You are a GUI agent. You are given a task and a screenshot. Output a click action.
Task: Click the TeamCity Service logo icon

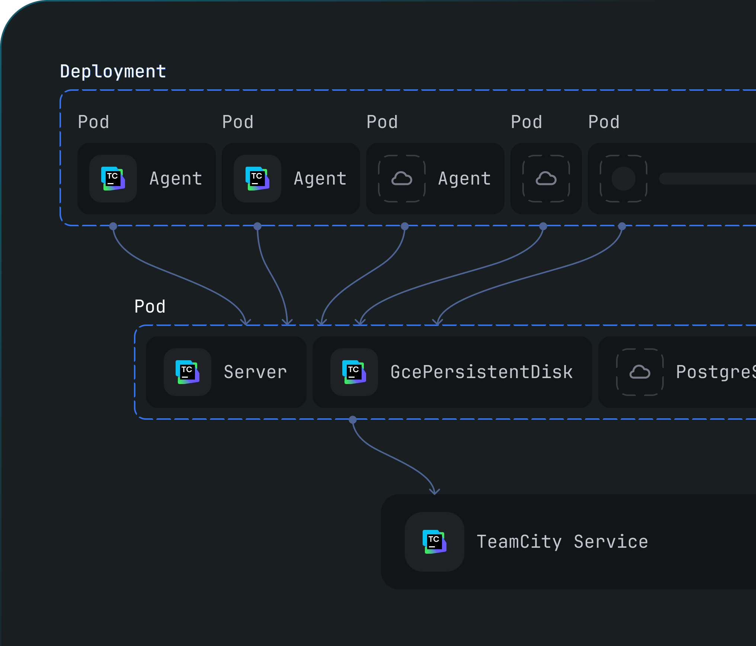pos(435,542)
